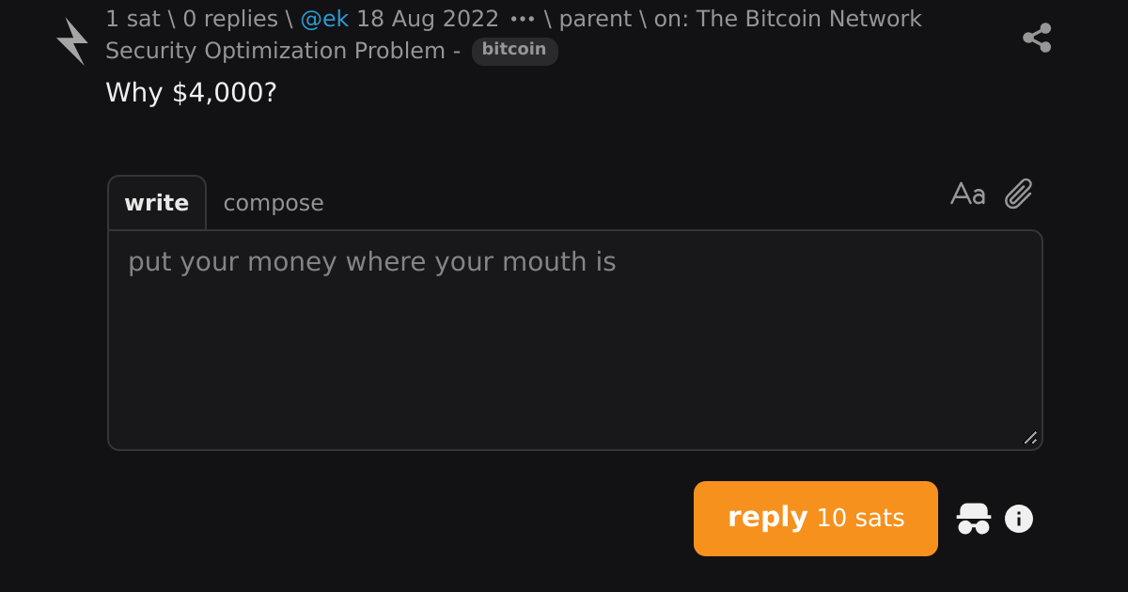
Task: Switch to the write tab
Action: pos(156,203)
